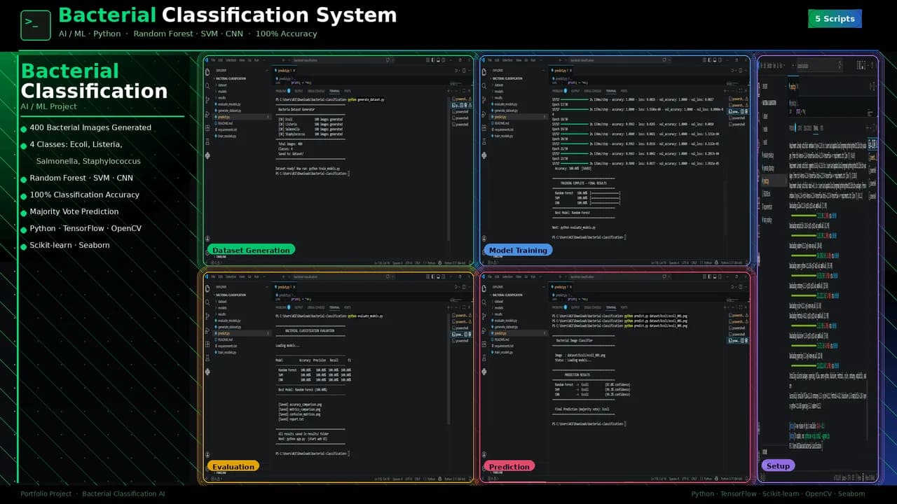The width and height of the screenshot is (897, 504).
Task: Select Explorer icon in Evaluation window
Action: (x=207, y=287)
